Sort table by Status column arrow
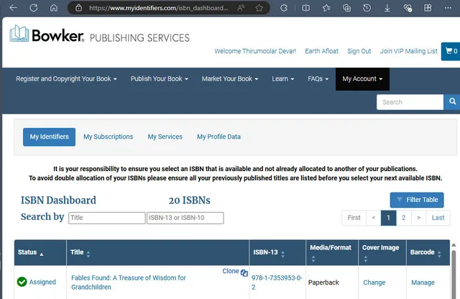Screen dimensions: 460x299 pos(42,254)
